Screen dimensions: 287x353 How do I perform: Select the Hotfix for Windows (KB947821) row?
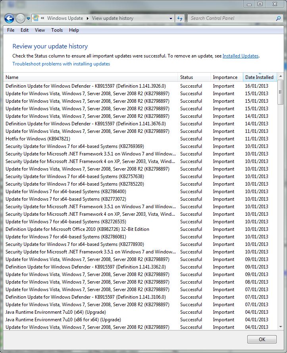pyautogui.click(x=140, y=139)
